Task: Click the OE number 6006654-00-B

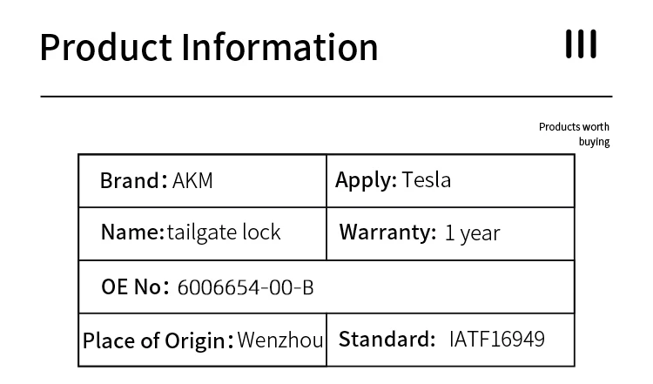Action: click(x=245, y=287)
